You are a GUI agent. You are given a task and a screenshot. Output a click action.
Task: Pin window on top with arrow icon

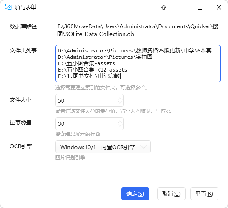[164, 7]
